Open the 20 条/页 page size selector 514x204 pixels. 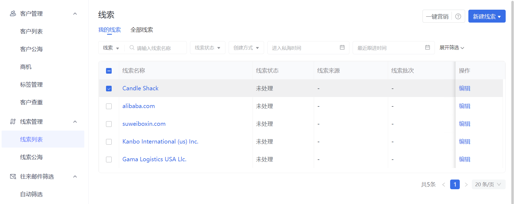point(488,184)
